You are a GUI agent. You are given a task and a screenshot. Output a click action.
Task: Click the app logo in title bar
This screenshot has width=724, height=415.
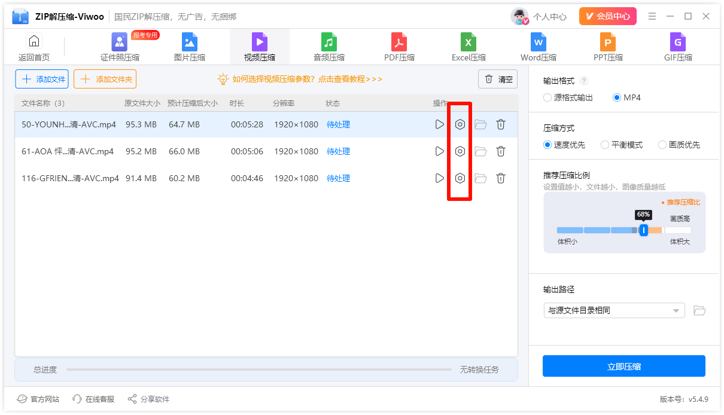(x=20, y=16)
